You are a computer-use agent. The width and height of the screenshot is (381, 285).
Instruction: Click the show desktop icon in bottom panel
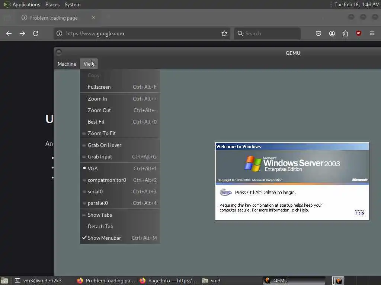point(4,281)
